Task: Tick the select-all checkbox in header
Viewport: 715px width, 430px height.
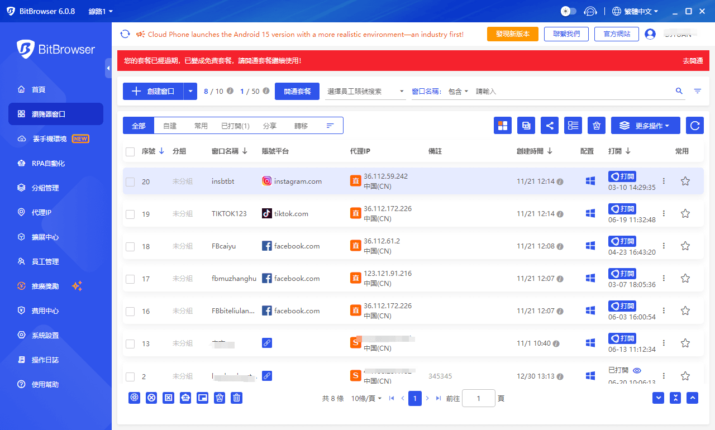Action: (x=130, y=151)
